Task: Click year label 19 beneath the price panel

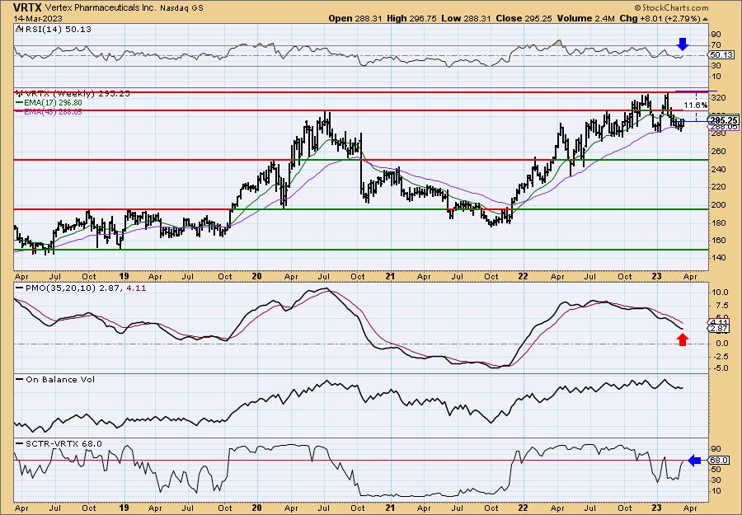Action: click(124, 276)
